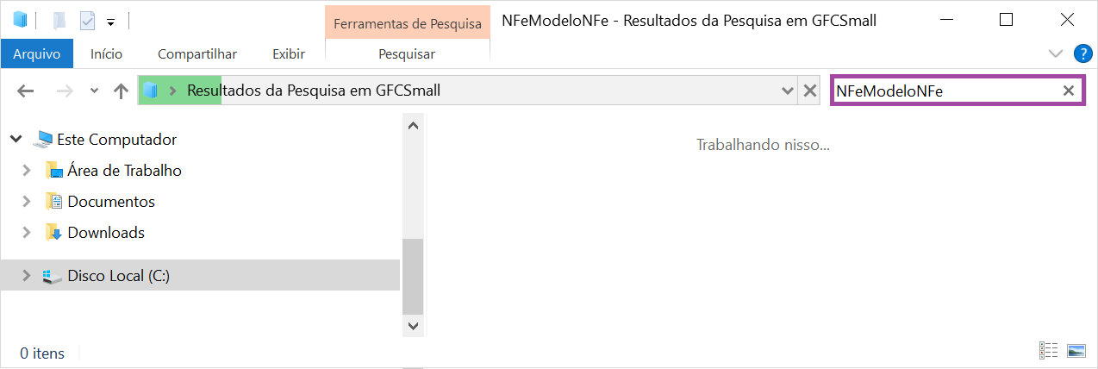Open the Arquivo menu

click(37, 53)
